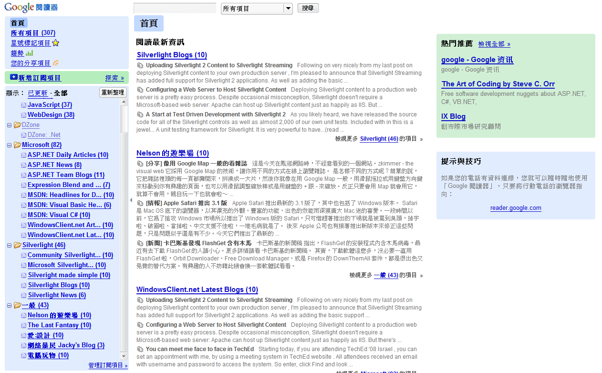This screenshot has height=373, width=602.
Task: Click the feed icon next to JavaScript (37)
Action: coord(24,105)
